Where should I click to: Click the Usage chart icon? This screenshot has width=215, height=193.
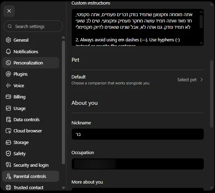point(8,108)
